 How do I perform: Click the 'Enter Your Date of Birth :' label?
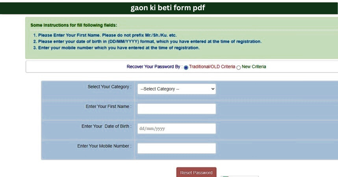106,126
